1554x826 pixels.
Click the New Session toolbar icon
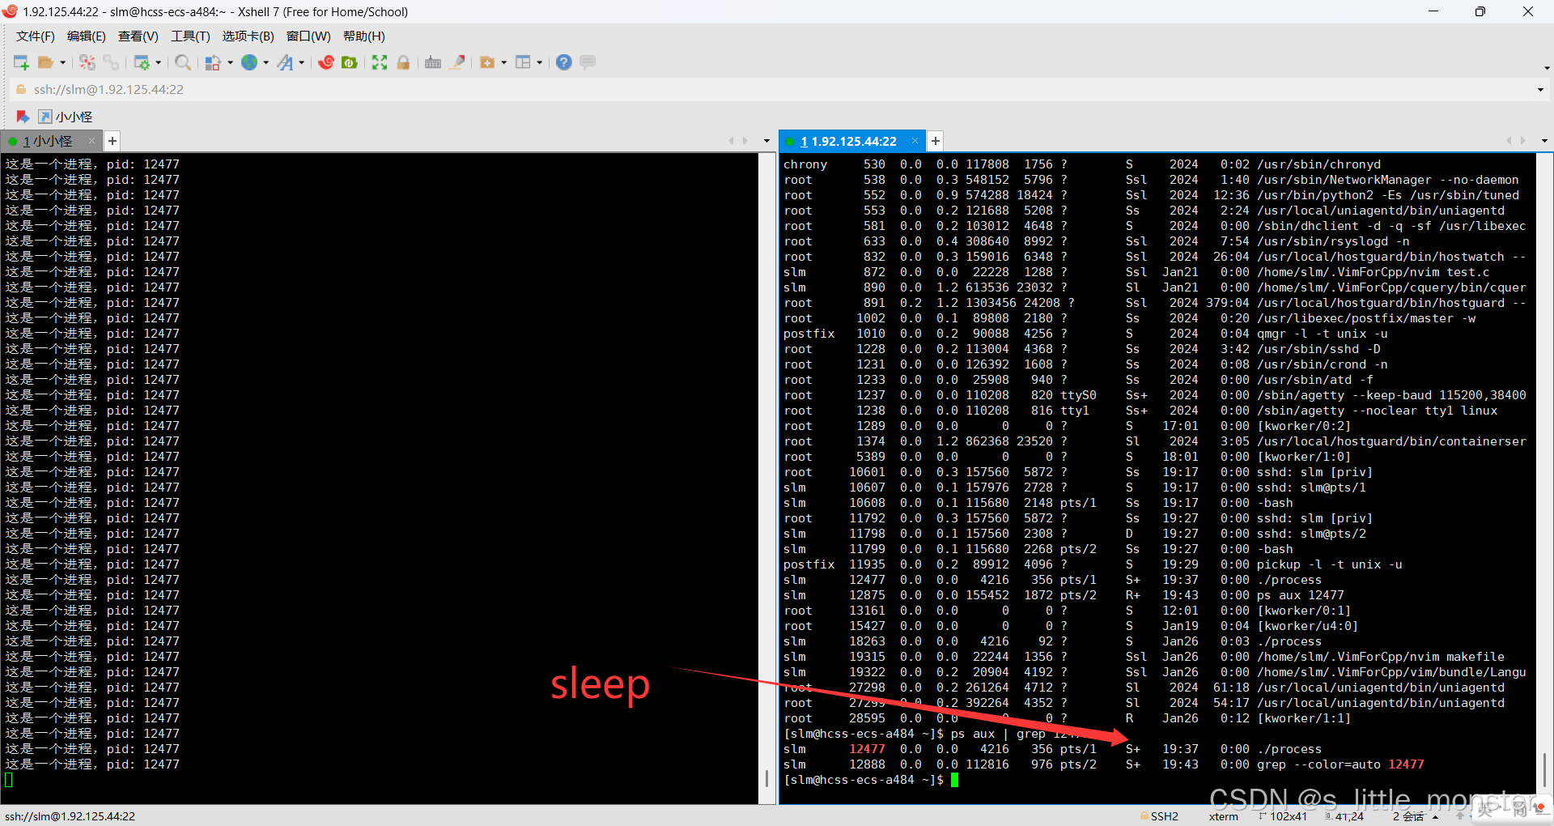pyautogui.click(x=21, y=62)
